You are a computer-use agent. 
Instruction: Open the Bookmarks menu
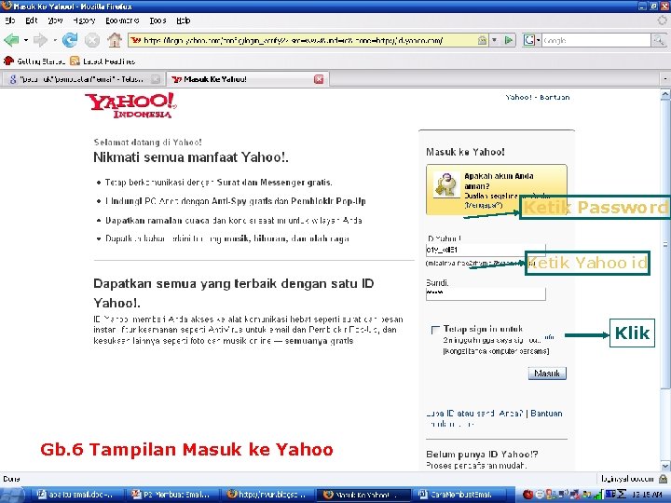click(122, 20)
